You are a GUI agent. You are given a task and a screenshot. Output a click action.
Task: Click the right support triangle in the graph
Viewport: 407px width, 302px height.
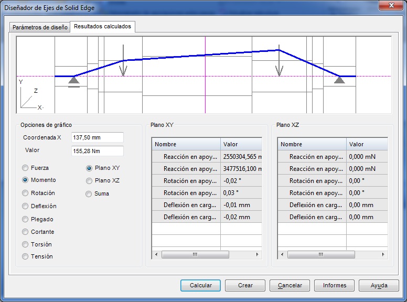[x=339, y=80]
